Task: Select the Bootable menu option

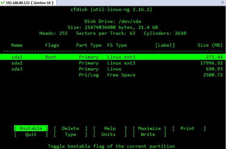Action: [31, 128]
